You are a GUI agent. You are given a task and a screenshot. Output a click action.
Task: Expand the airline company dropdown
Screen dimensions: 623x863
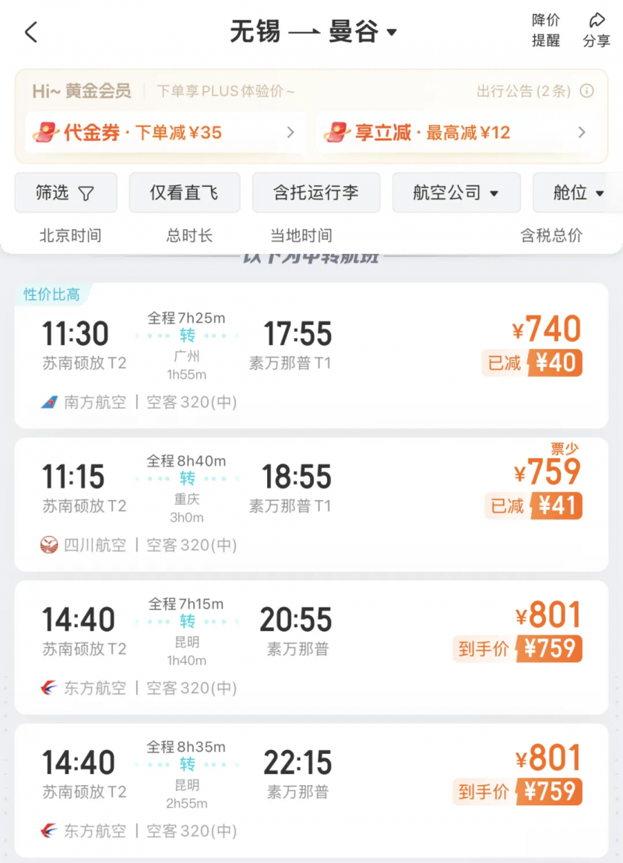click(456, 192)
